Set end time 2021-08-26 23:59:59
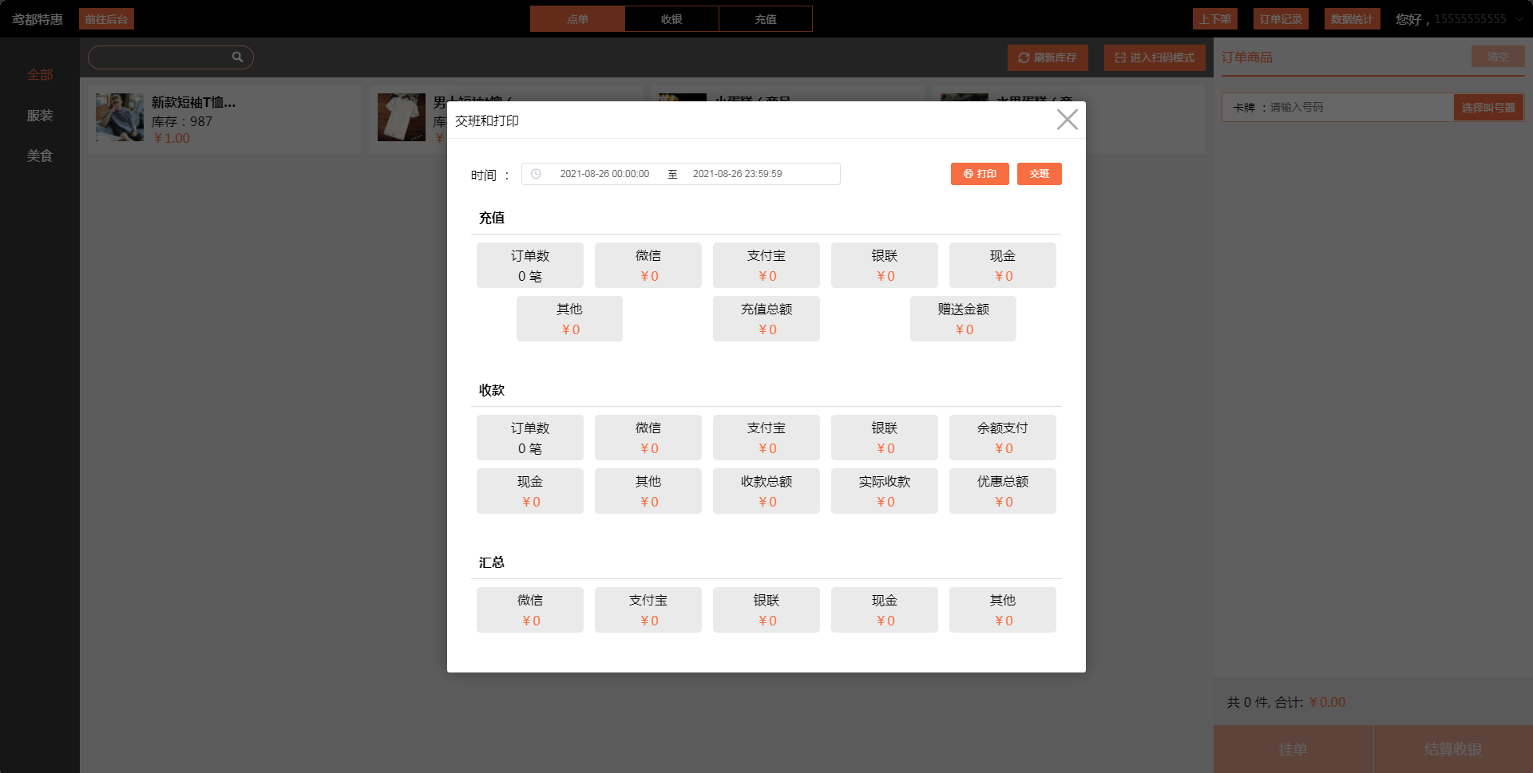The width and height of the screenshot is (1533, 773). pos(737,174)
